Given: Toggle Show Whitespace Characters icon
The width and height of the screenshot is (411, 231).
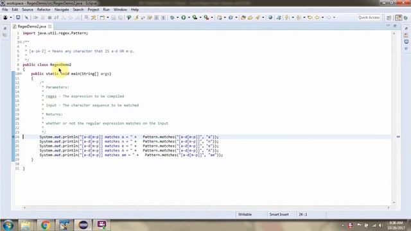Looking at the screenshot, I should pyautogui.click(x=163, y=17).
